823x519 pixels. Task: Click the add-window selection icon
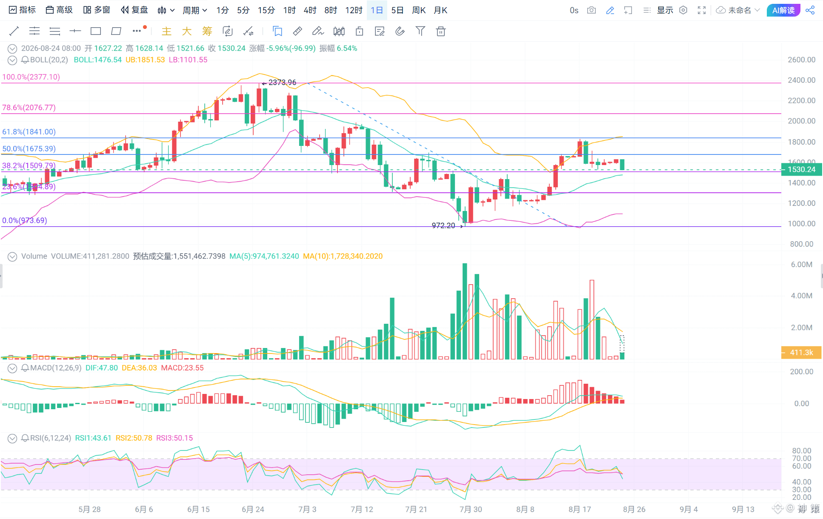tap(628, 10)
